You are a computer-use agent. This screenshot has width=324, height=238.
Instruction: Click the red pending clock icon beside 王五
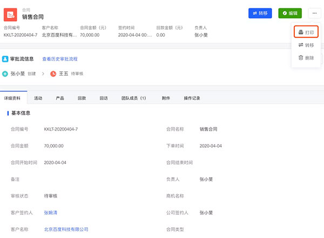pos(53,73)
